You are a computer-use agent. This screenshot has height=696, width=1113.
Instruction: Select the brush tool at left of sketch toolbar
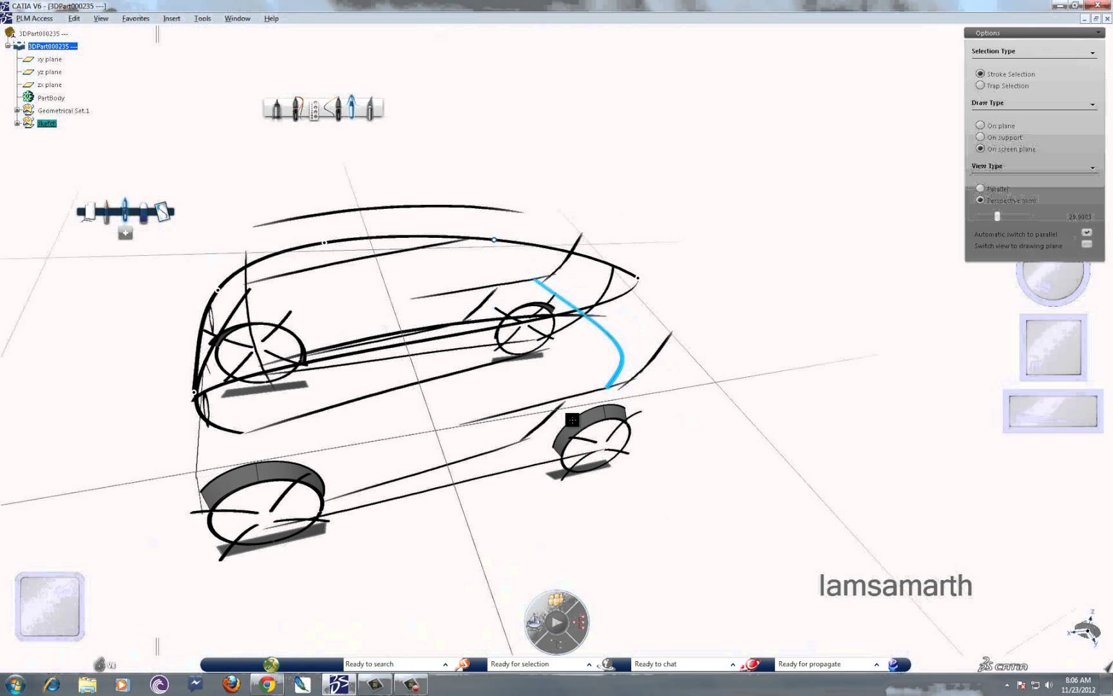click(x=276, y=108)
